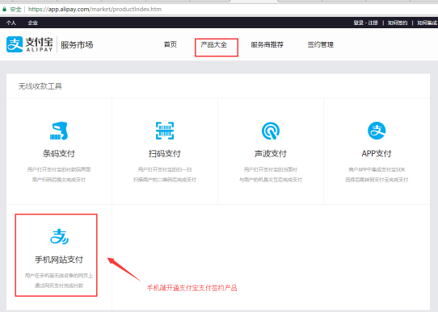This screenshot has height=312, width=438.
Task: Click the browser address bar URL
Action: (x=95, y=9)
